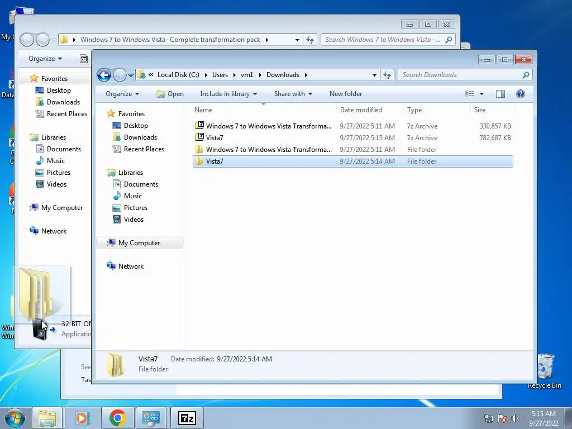Select the Windows 7 to Windows Vista Transforma... file folder

pyautogui.click(x=353, y=150)
